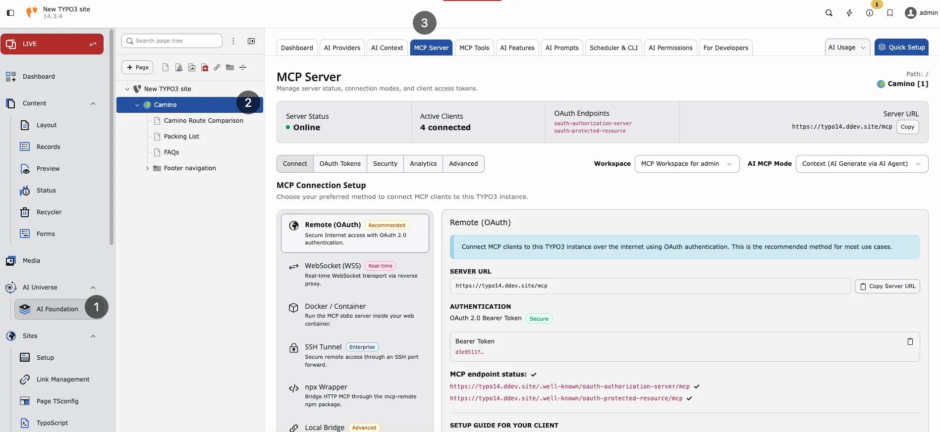
Task: Select the Camino Route Comparison page
Action: (x=204, y=121)
